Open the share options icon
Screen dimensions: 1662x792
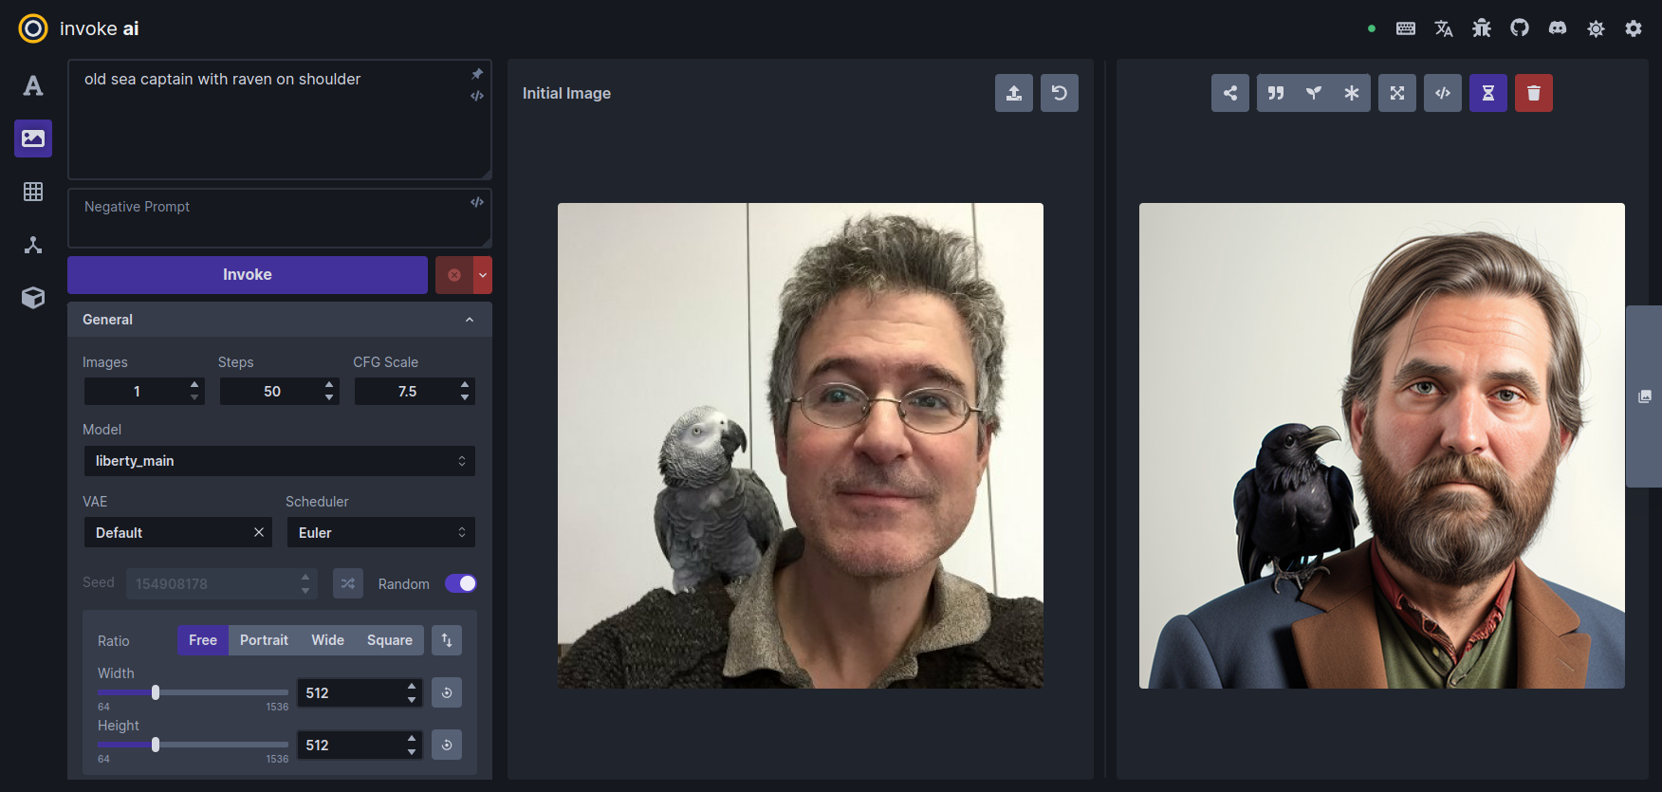point(1229,93)
